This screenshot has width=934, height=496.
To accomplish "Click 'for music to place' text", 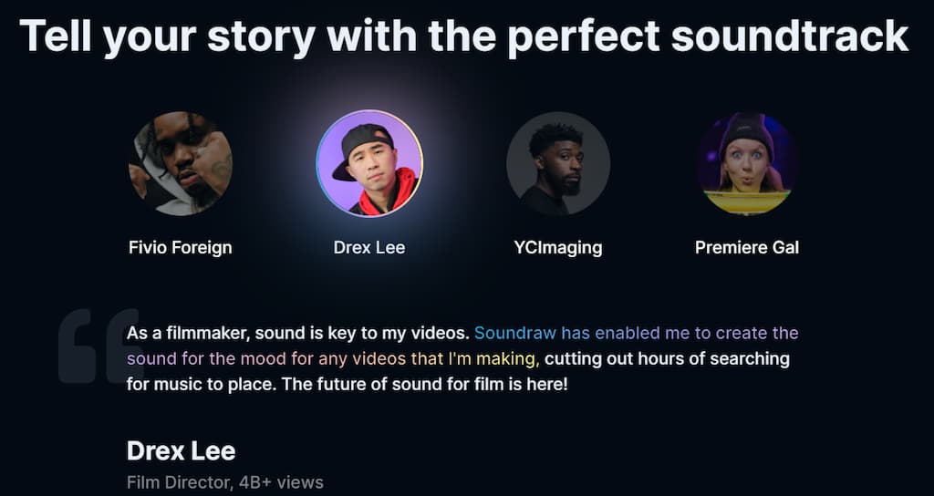I will tap(202, 384).
